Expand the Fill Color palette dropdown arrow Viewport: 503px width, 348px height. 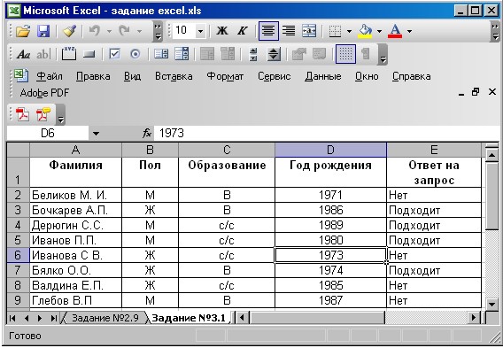pyautogui.click(x=379, y=31)
